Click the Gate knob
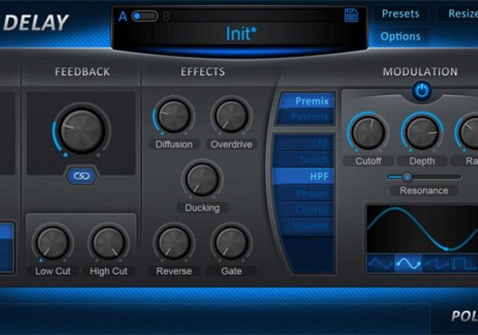Screen dimensions: 478x335 (x=231, y=243)
